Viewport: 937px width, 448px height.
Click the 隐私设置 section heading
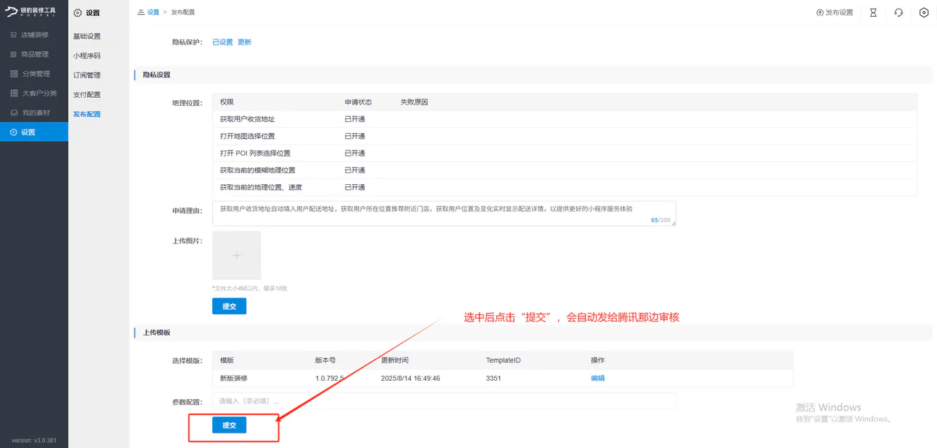(x=157, y=75)
